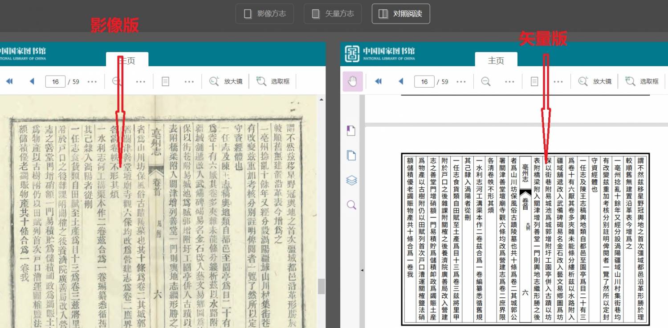
Task: Click single page view icon in right viewer
Action: point(534,81)
